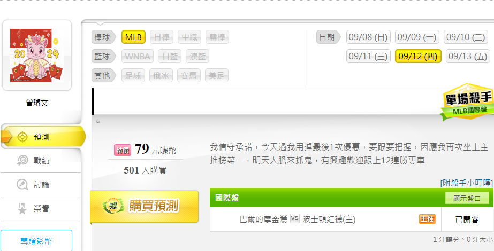Select the 09/08 (日) date

click(x=368, y=37)
